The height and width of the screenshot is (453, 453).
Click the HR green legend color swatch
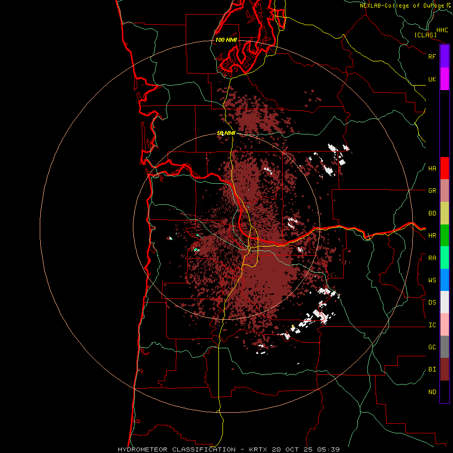pos(444,236)
